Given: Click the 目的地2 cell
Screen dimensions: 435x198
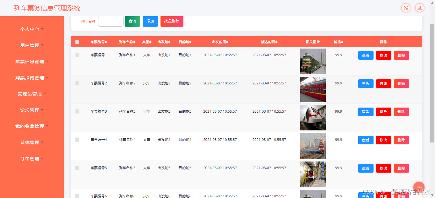Looking at the screenshot, I should click(185, 83).
